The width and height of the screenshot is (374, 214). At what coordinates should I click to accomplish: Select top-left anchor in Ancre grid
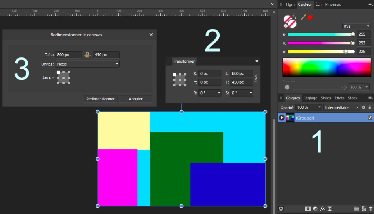click(58, 72)
